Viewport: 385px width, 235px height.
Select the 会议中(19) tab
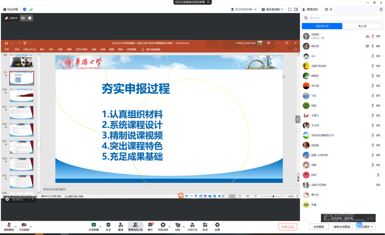pos(322,26)
